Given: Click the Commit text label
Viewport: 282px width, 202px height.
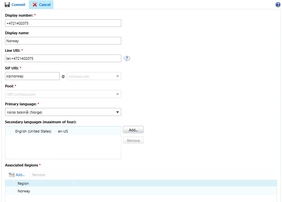Looking at the screenshot, I should [x=18, y=5].
